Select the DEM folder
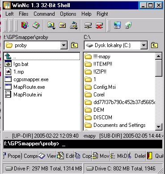The height and width of the screenshot is (174, 165). pyautogui.click(x=99, y=110)
